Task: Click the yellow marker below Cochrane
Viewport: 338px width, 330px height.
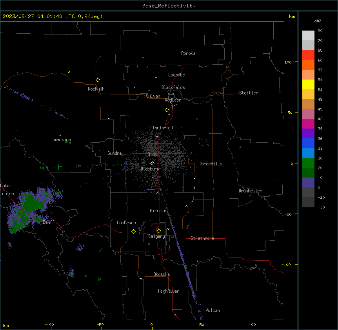Action: click(x=133, y=231)
